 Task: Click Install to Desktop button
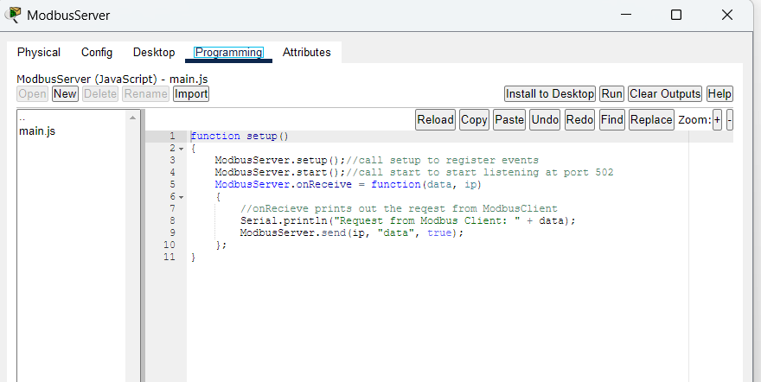click(x=550, y=93)
